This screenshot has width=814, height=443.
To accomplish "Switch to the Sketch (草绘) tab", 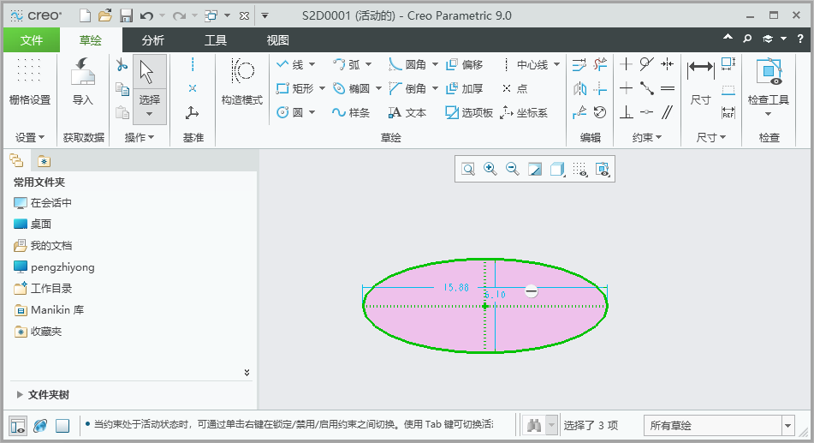I will click(91, 40).
